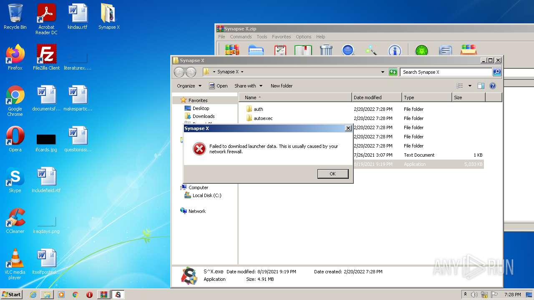Viewport: 534px width, 300px height.
Task: Click WinRAR Delete trash icon
Action: point(326,50)
